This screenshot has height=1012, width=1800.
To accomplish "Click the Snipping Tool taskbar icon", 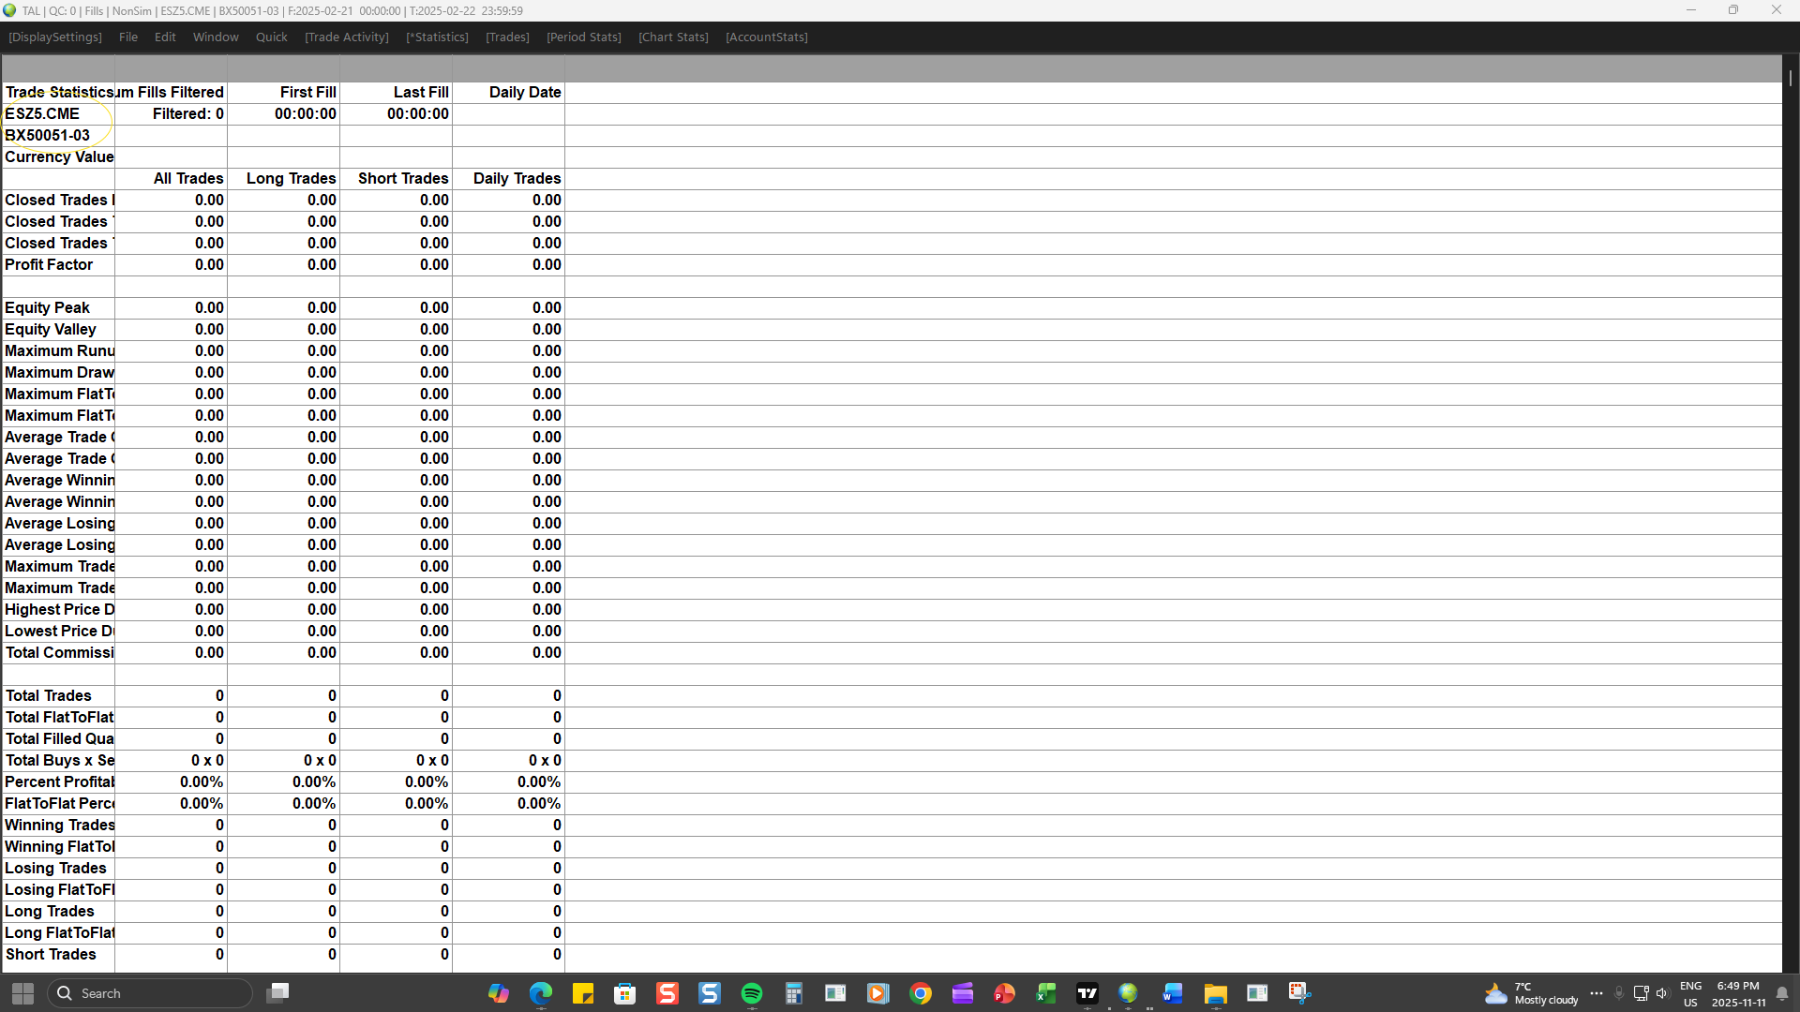I will (1299, 993).
